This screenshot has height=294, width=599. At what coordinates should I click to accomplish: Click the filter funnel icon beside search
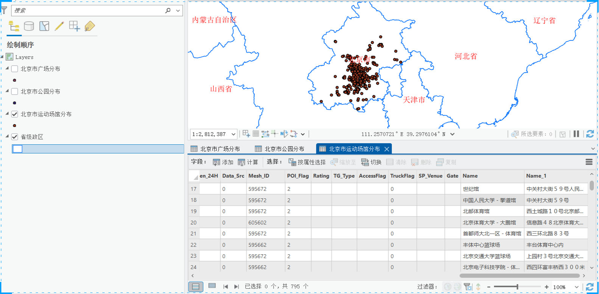[4, 10]
